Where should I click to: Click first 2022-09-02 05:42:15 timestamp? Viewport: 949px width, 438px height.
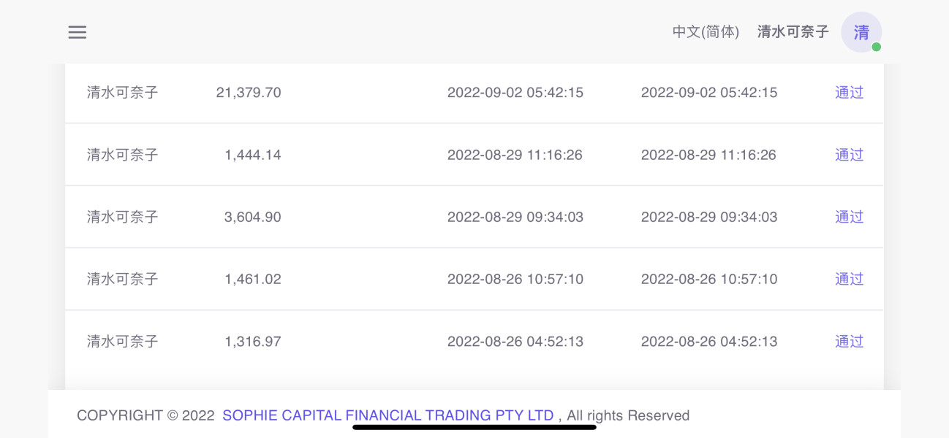(515, 93)
